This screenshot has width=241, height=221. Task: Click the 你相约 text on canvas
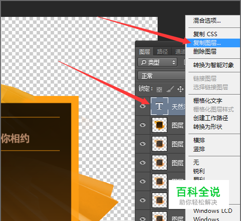[x=15, y=138]
